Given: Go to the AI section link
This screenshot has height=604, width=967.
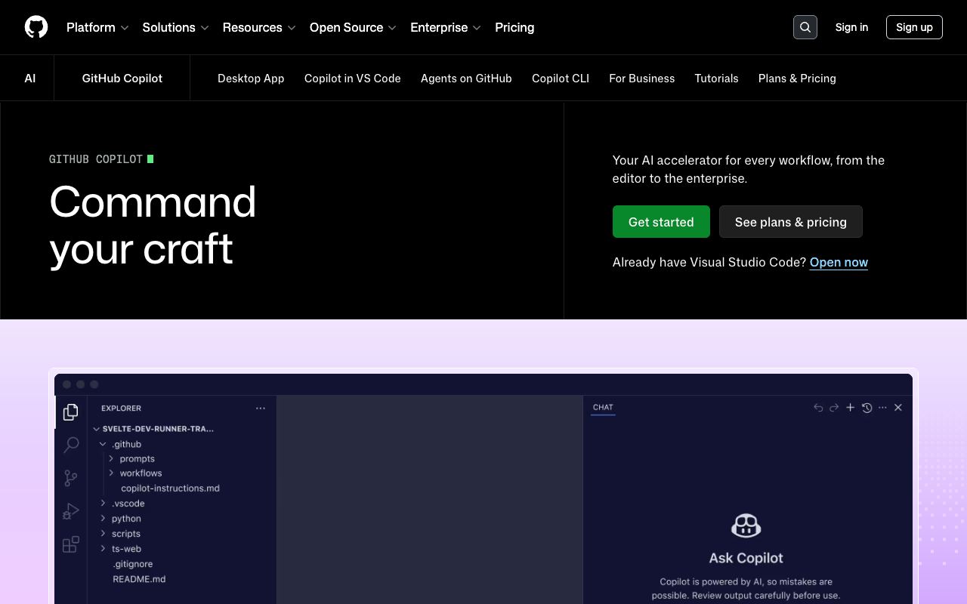Looking at the screenshot, I should [x=30, y=79].
